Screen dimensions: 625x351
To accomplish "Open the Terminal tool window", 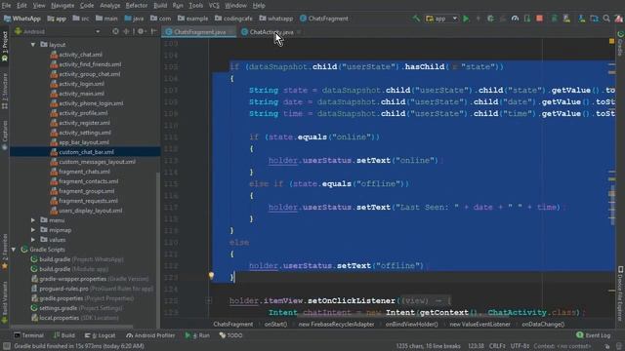I will (28, 335).
